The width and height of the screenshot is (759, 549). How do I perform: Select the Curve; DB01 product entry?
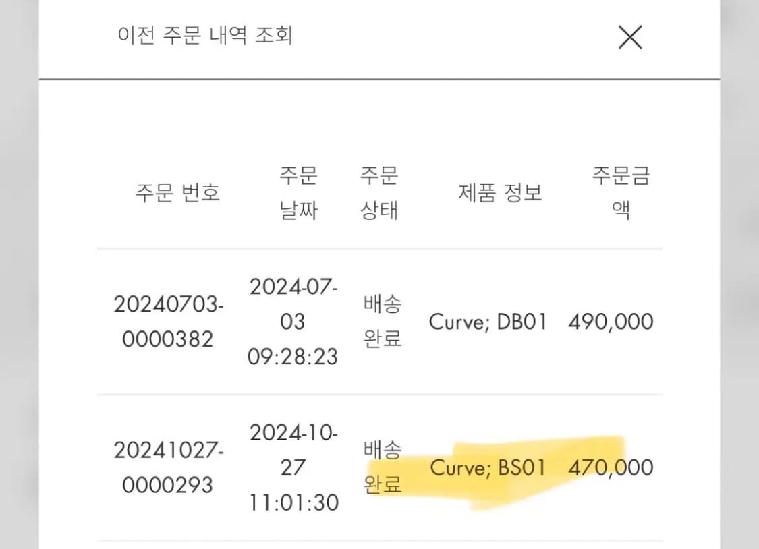(x=488, y=322)
